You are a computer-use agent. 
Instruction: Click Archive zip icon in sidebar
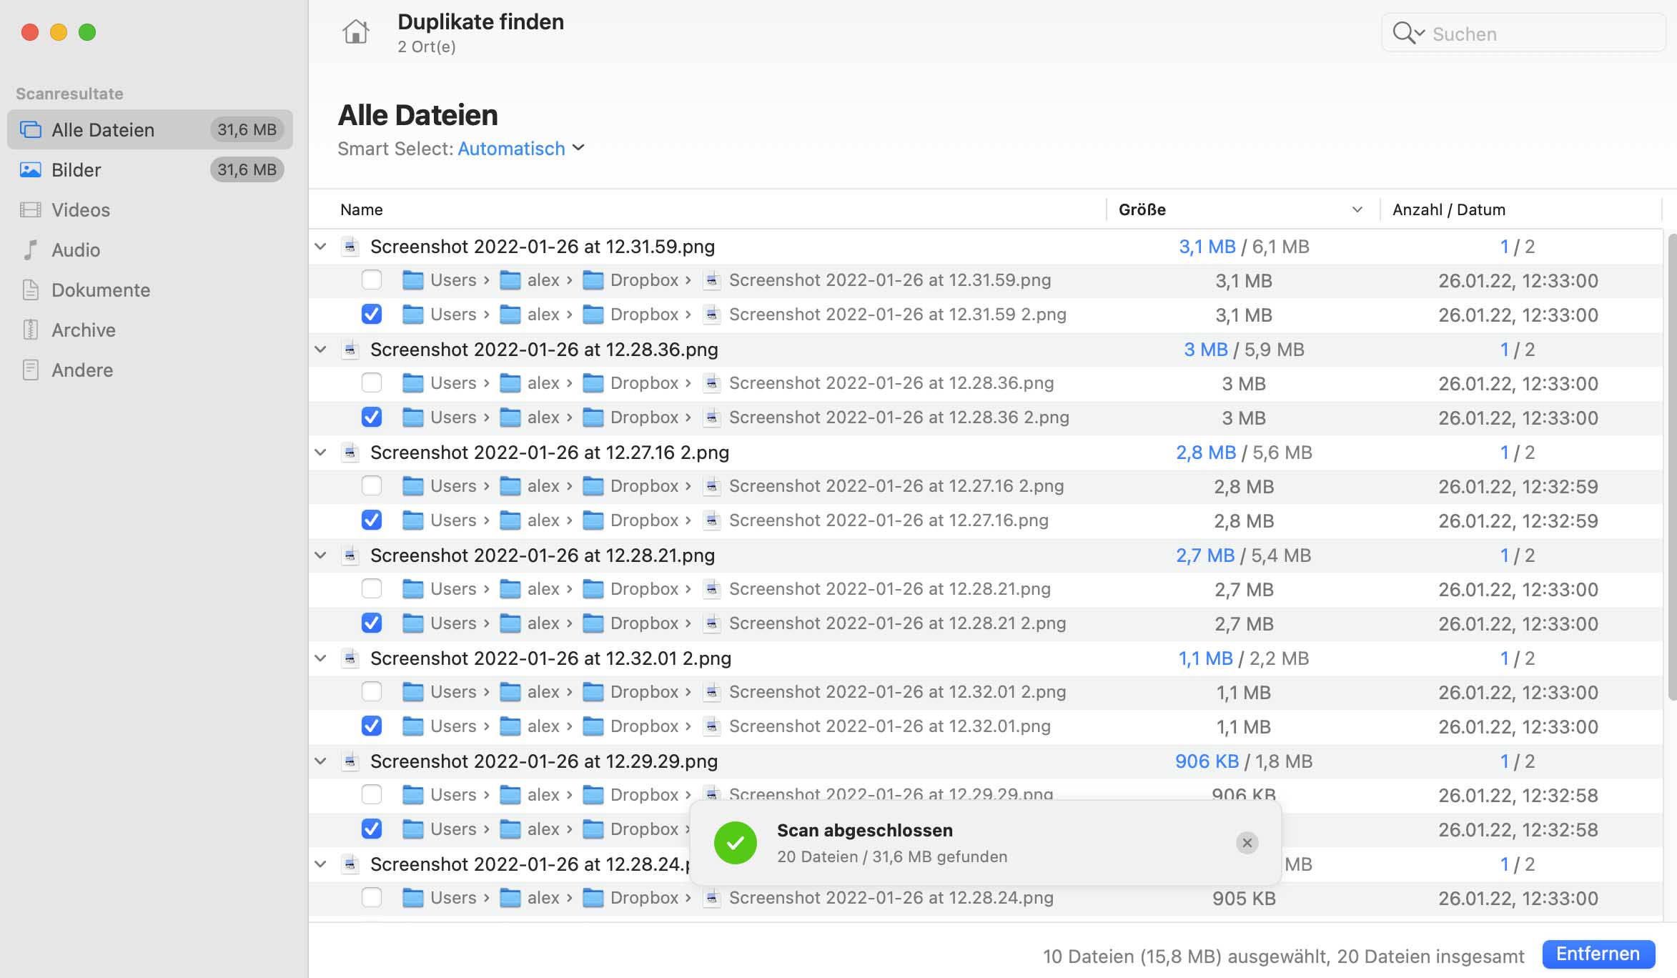tap(30, 330)
